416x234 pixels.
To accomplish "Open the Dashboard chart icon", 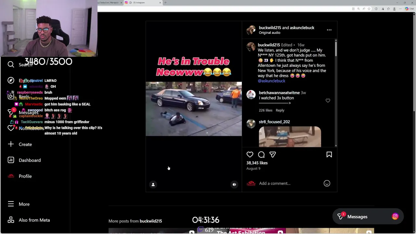I will coord(11,160).
